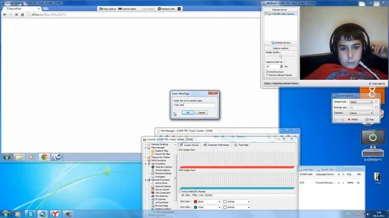Click Stop capture in WebCam window
Screen dimensions: 389x218
coord(377,84)
